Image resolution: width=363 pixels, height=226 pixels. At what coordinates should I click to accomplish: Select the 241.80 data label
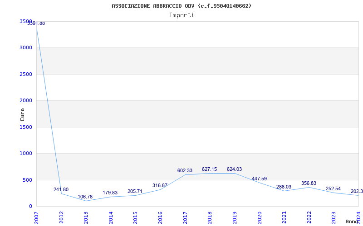61,189
